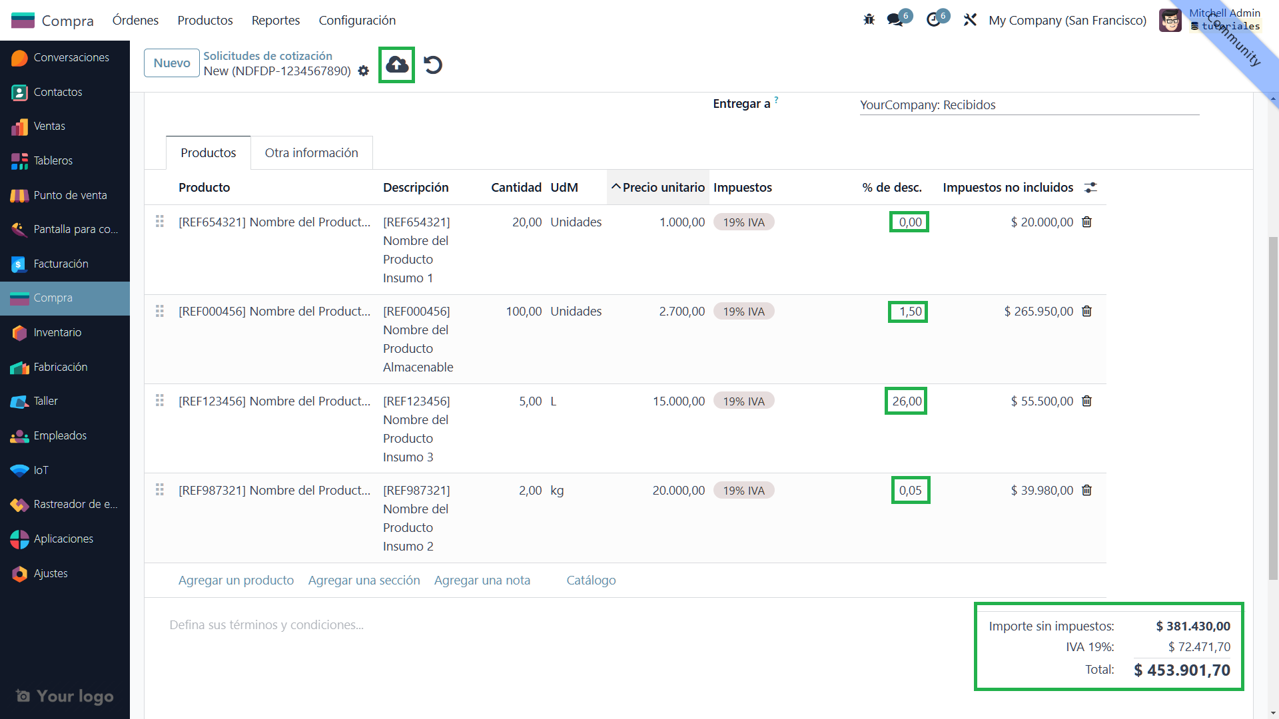
Task: Open the optional columns adjust toggle
Action: click(x=1090, y=188)
